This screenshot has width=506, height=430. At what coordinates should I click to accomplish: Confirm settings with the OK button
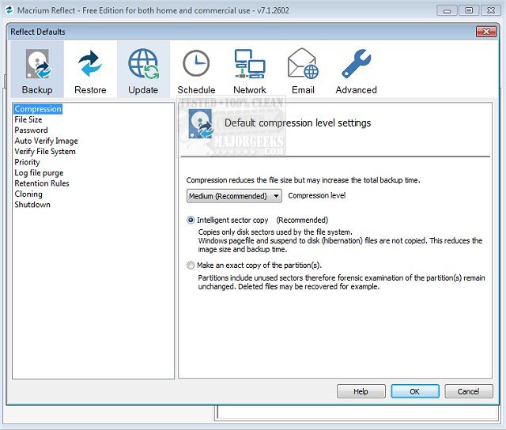(415, 391)
